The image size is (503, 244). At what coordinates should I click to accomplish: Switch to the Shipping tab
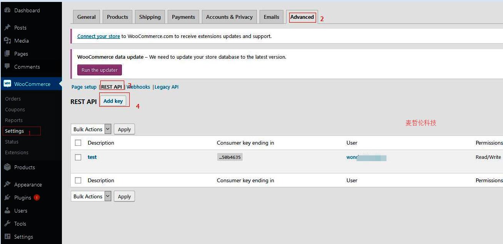click(x=150, y=17)
